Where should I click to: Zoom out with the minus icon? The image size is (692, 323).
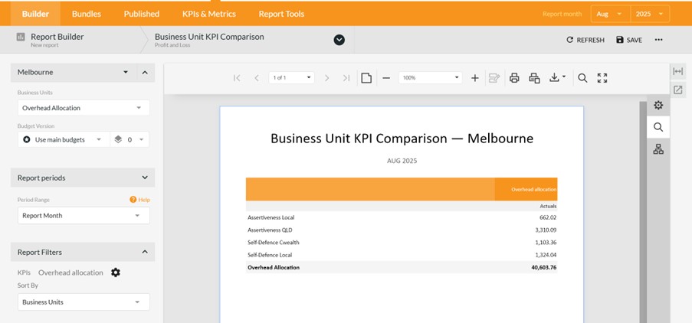(386, 78)
